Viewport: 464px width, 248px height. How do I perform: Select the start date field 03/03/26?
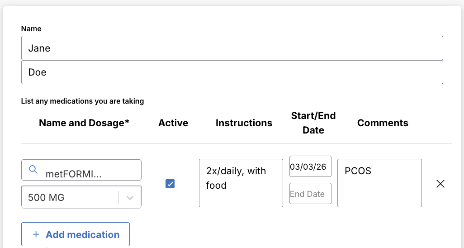coord(310,167)
